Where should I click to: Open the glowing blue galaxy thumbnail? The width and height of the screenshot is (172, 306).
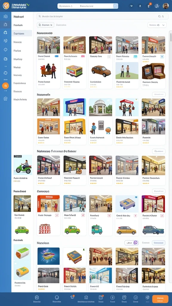(x=48, y=256)
